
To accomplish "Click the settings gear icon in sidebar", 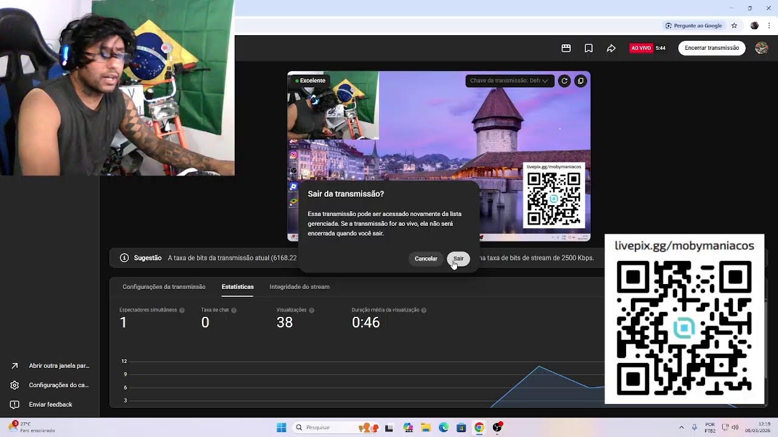I will (x=15, y=385).
